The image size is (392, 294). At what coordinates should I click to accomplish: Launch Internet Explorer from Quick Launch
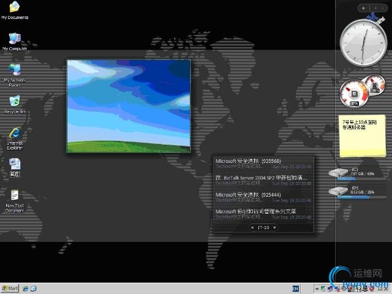[x=25, y=288]
